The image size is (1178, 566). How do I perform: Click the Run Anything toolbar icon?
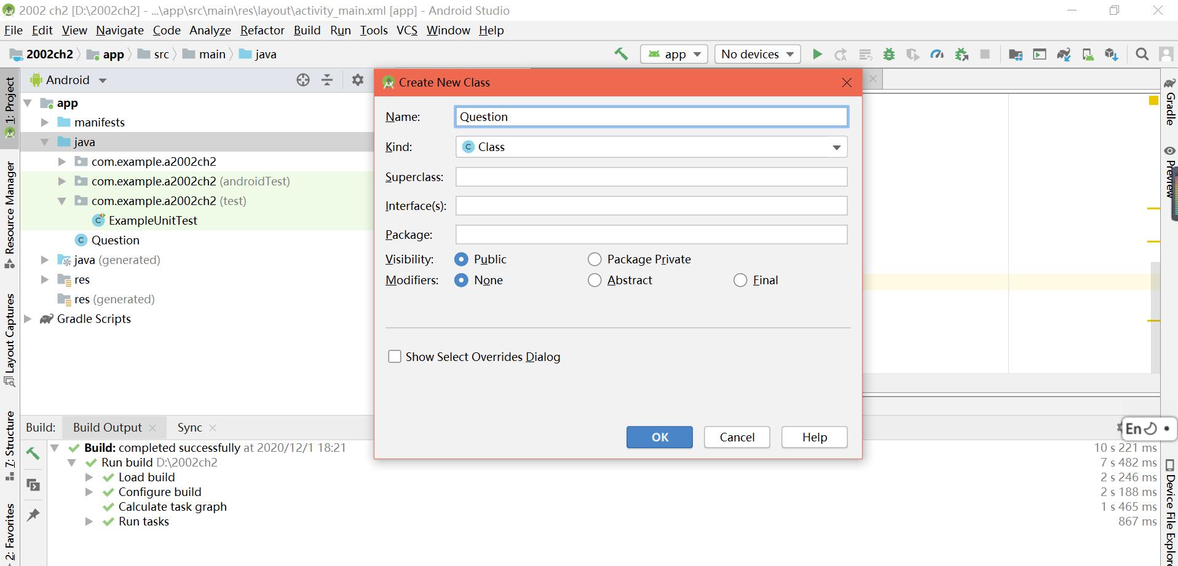[x=1040, y=54]
